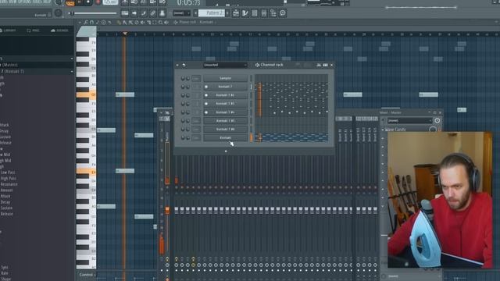Viewport: 500px width, 281px height.
Task: Toggle Song/Pattern mode switch
Action: [x=70, y=2]
